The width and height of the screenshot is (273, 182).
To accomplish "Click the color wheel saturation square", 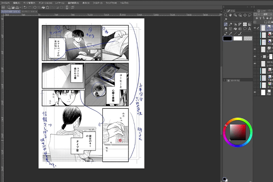I will coord(238,132).
